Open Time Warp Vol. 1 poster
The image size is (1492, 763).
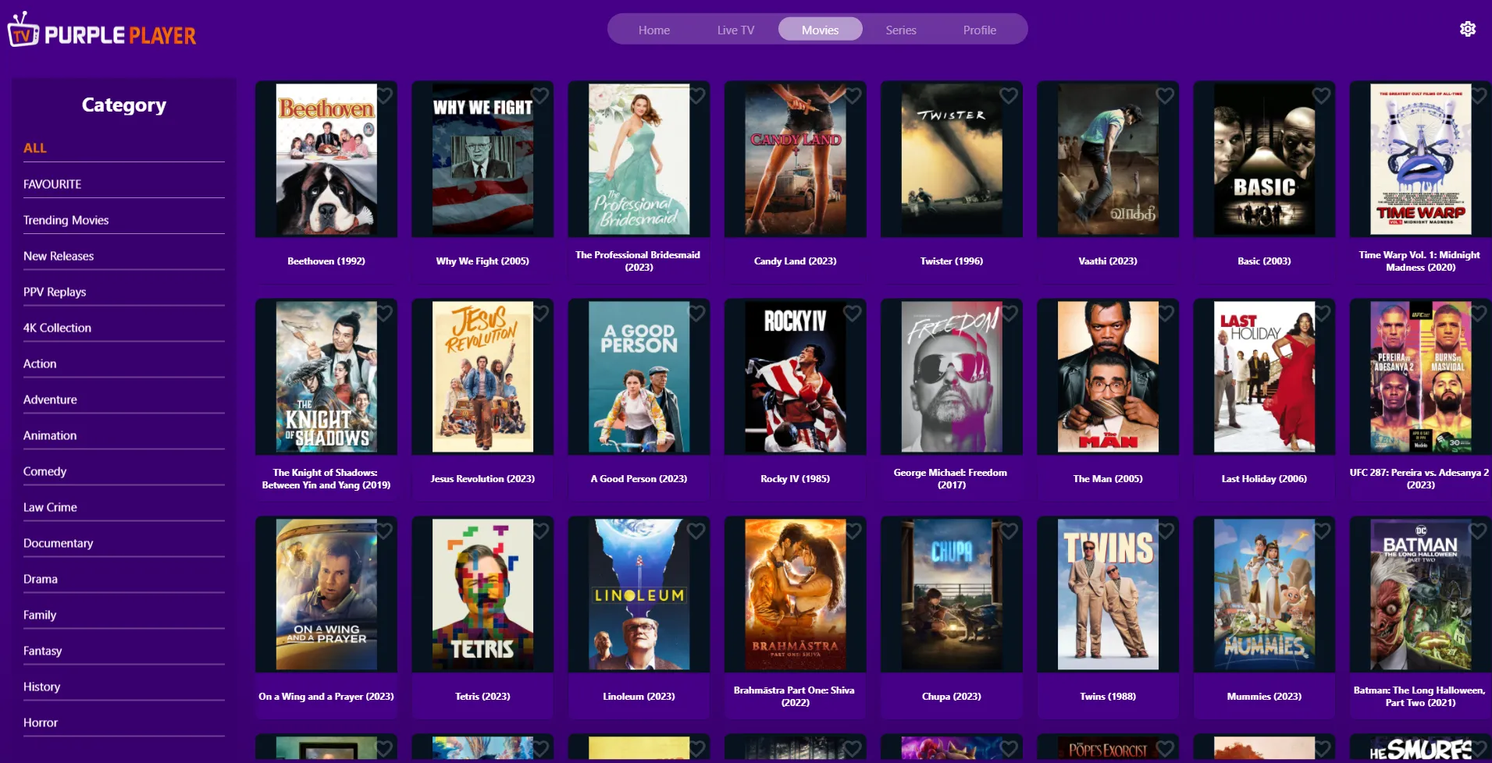tap(1421, 159)
